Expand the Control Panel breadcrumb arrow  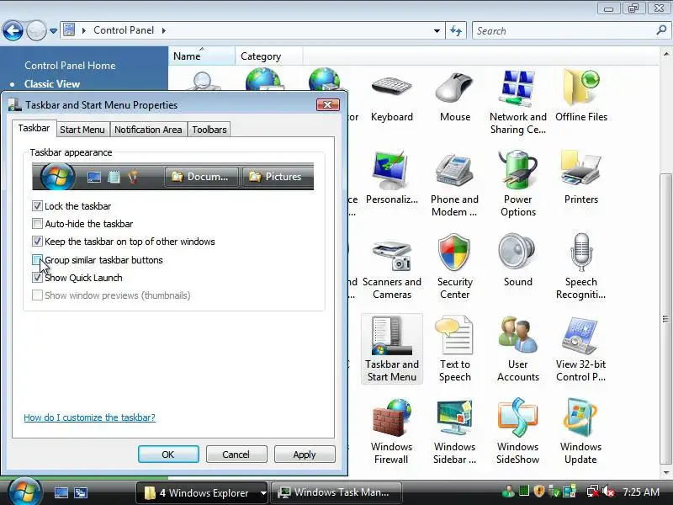(x=163, y=30)
